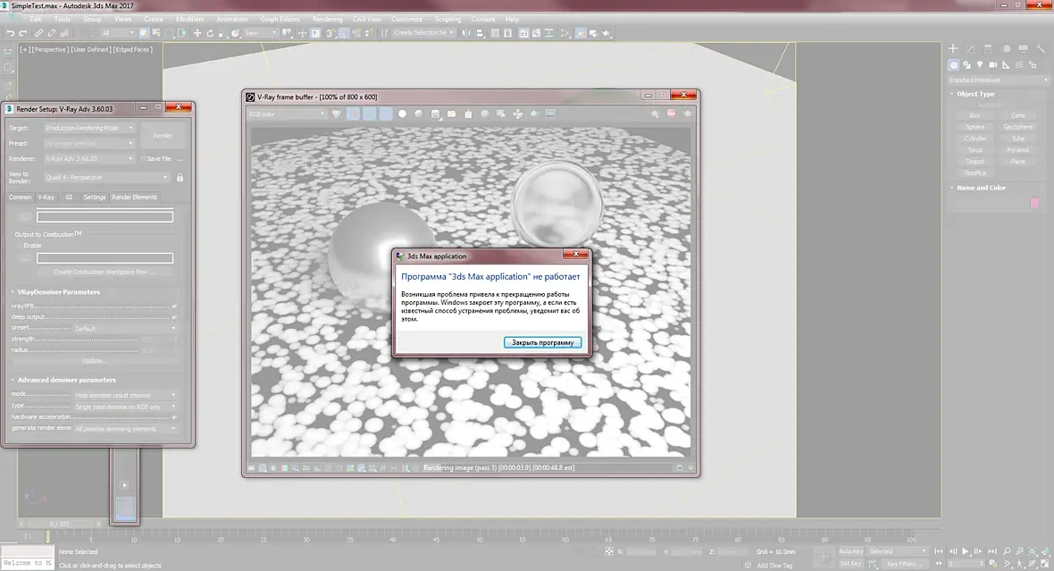Open the Modifiers menu

[189, 19]
